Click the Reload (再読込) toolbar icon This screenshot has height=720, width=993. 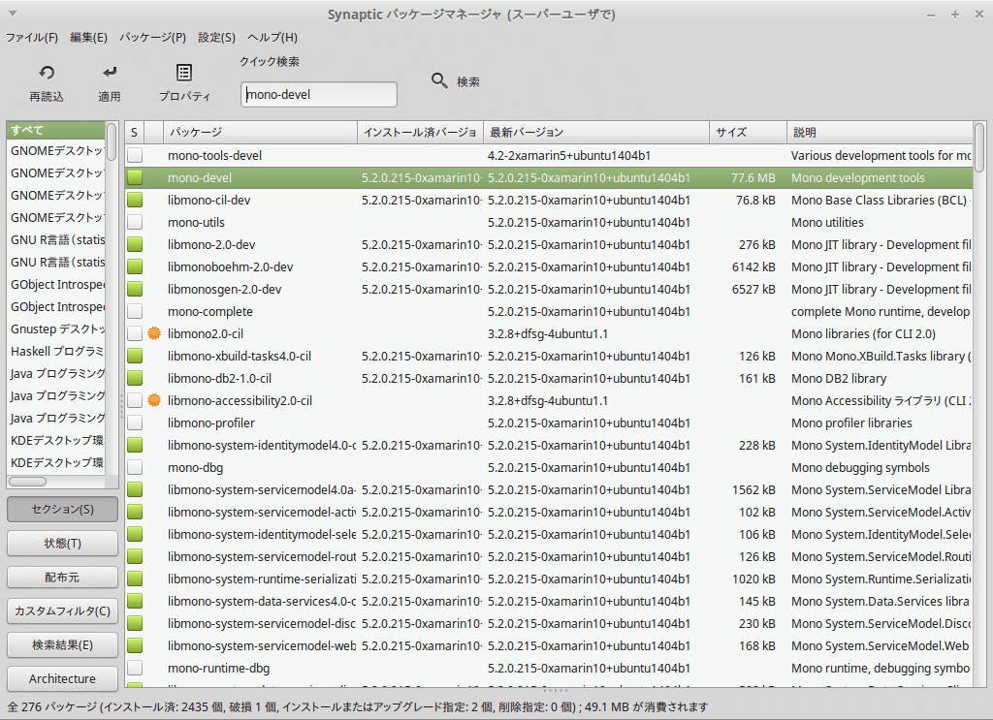click(x=47, y=73)
